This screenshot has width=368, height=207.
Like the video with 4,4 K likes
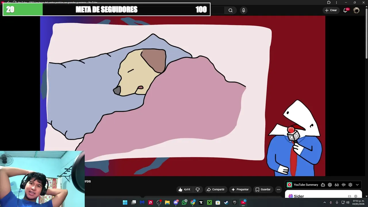click(x=184, y=189)
